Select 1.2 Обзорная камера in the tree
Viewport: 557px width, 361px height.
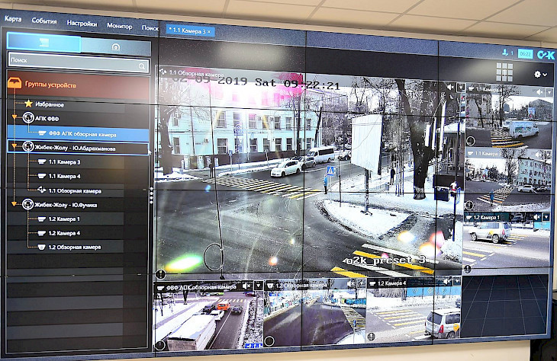click(74, 248)
